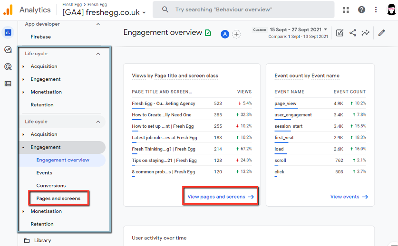The height and width of the screenshot is (246, 398).
Task: Click the Reports icon in left rail
Action: click(8, 33)
